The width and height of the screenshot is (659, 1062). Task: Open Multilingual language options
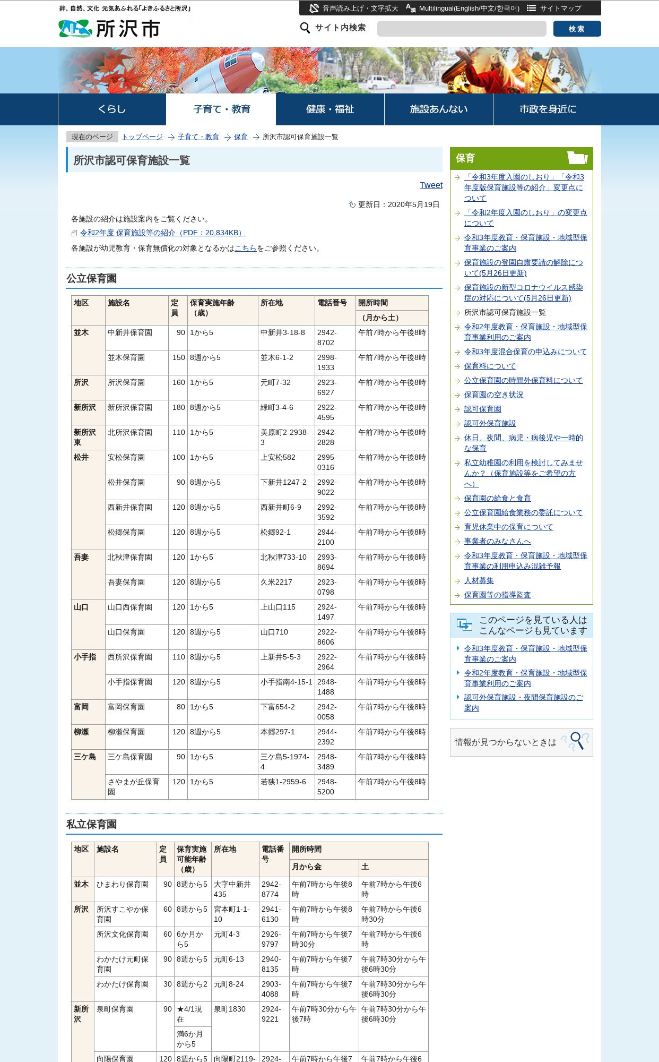(x=469, y=8)
